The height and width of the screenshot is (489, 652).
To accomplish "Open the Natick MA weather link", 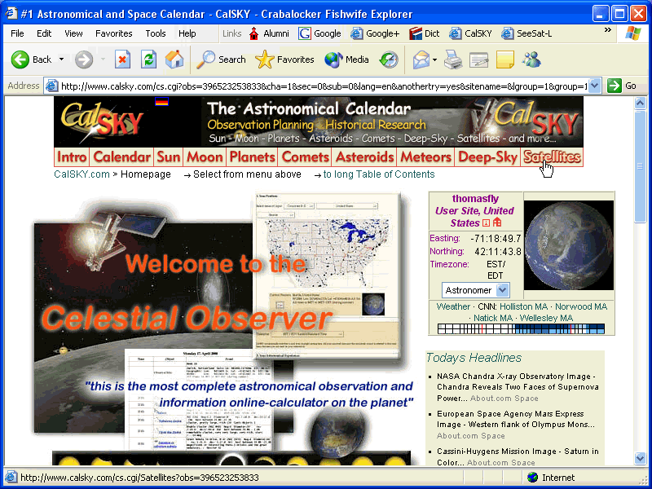I will pyautogui.click(x=493, y=318).
